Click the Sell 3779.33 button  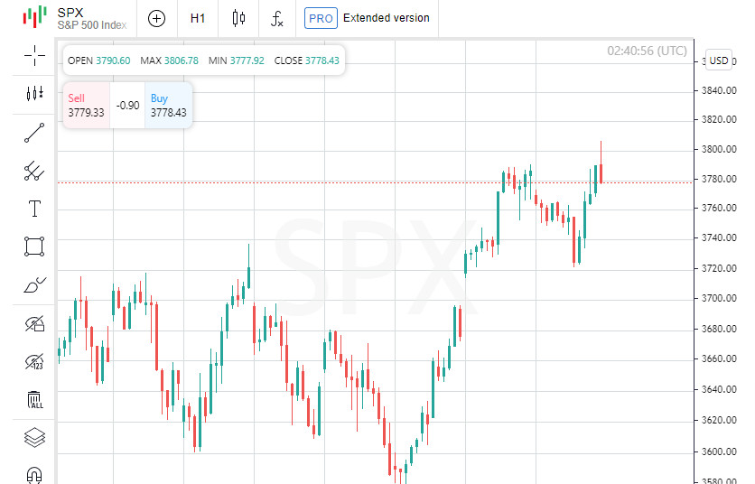[86, 105]
